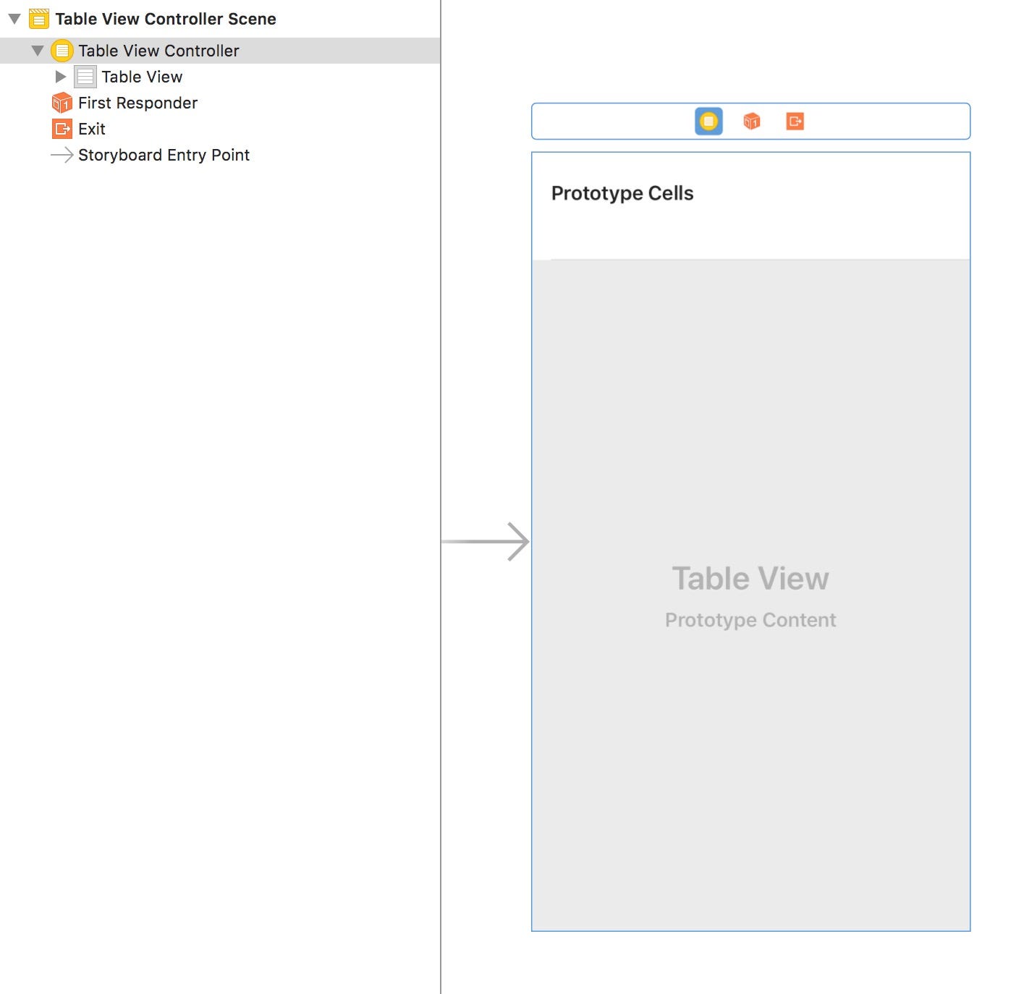This screenshot has width=1029, height=994.
Task: Click the Storyboard Entry Point arrow
Action: click(62, 155)
